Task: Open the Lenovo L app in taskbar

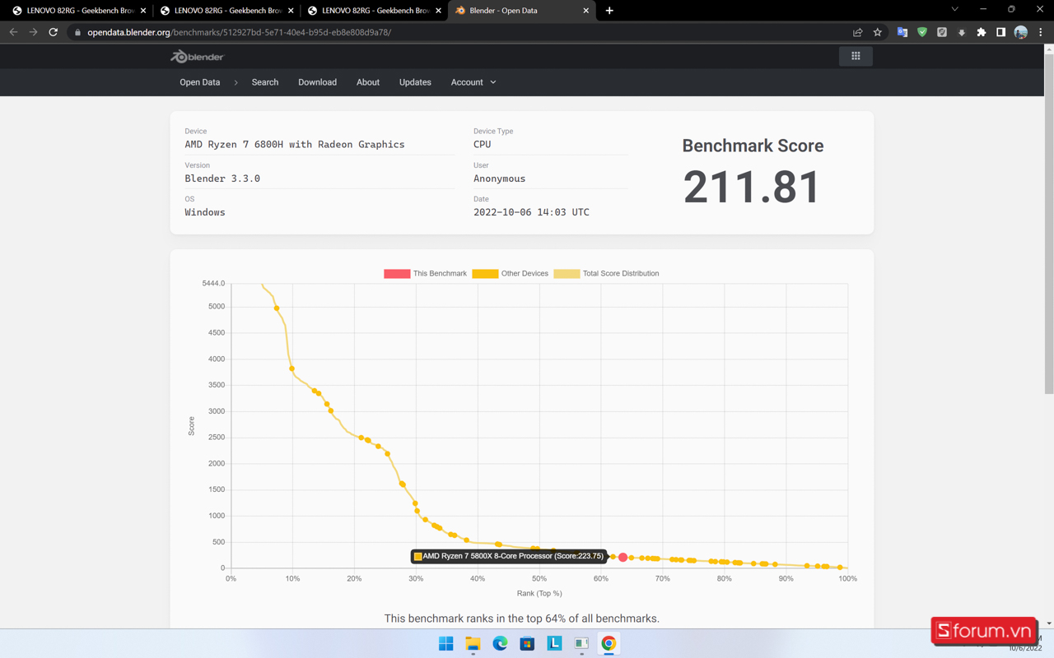Action: point(554,643)
